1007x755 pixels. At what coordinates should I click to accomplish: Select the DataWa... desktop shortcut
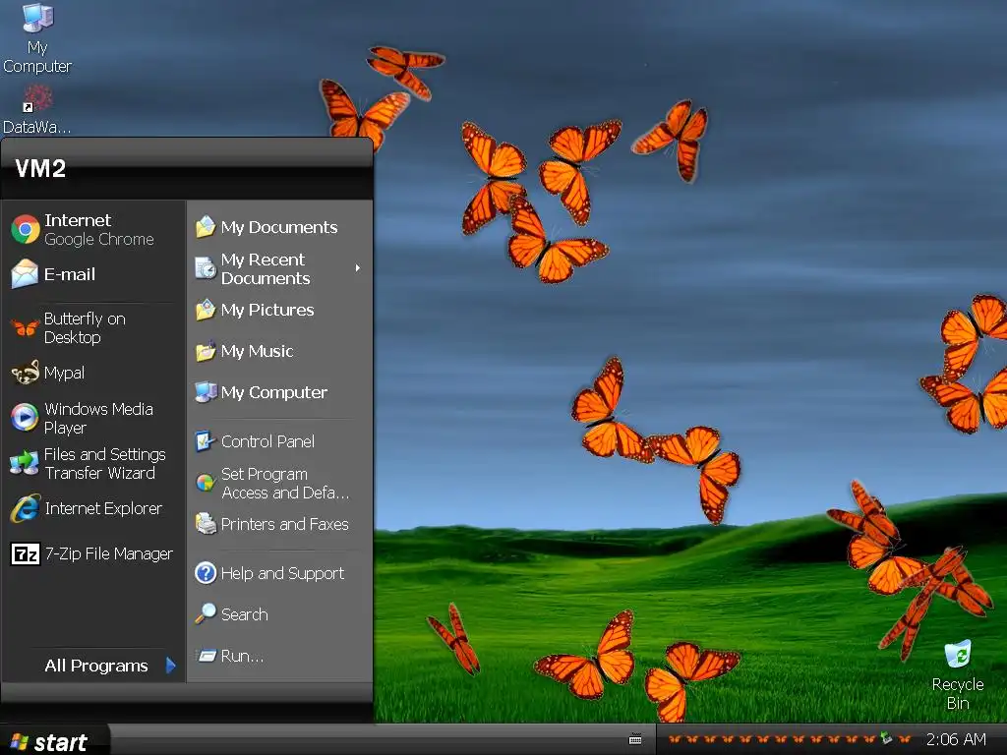(x=37, y=110)
